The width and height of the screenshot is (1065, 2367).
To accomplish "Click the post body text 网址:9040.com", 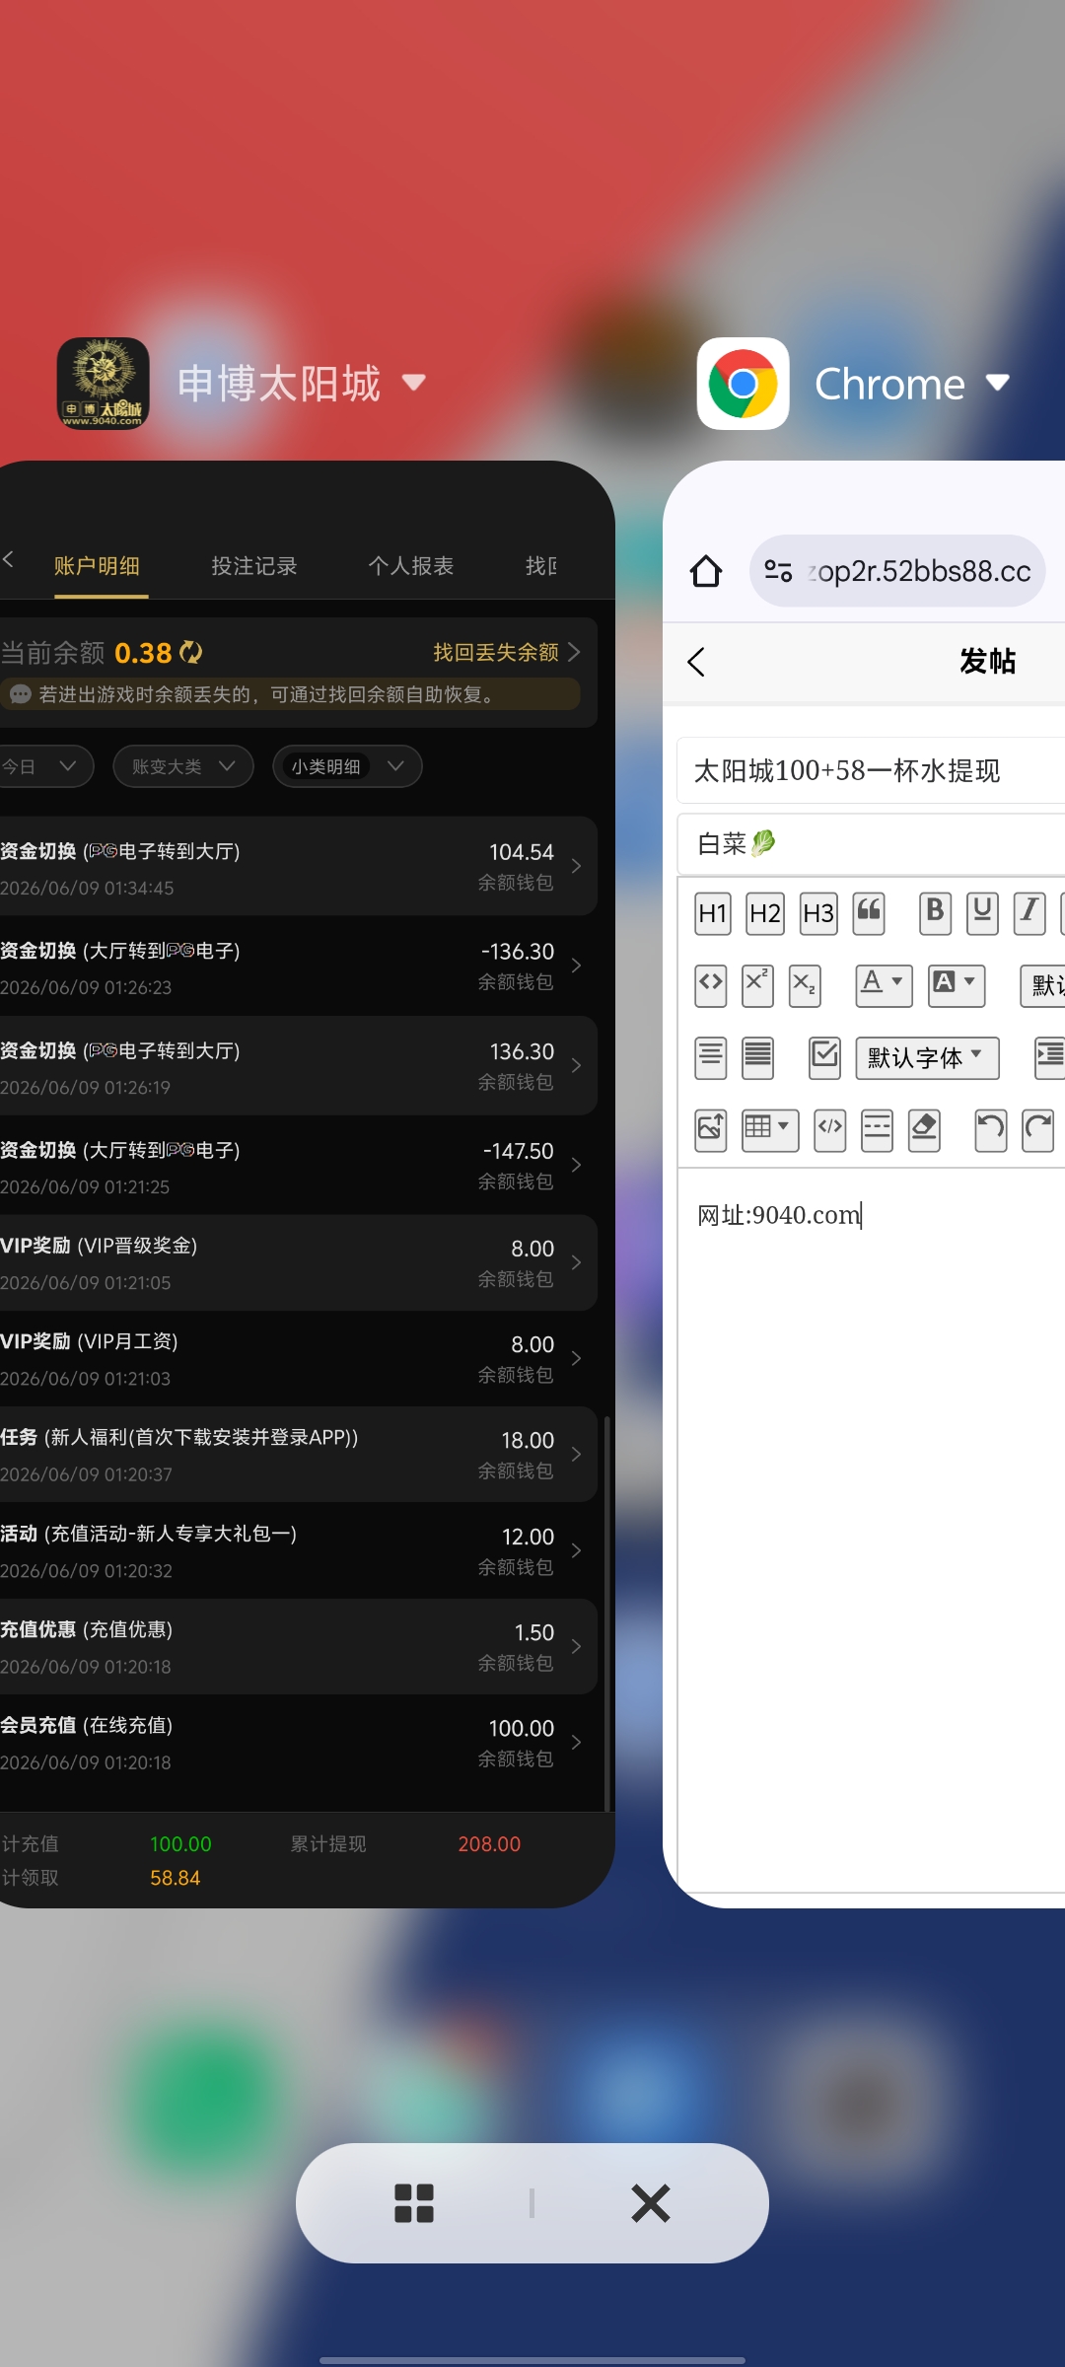I will (x=779, y=1215).
